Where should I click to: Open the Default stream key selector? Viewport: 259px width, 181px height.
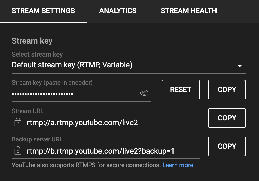coord(72,65)
